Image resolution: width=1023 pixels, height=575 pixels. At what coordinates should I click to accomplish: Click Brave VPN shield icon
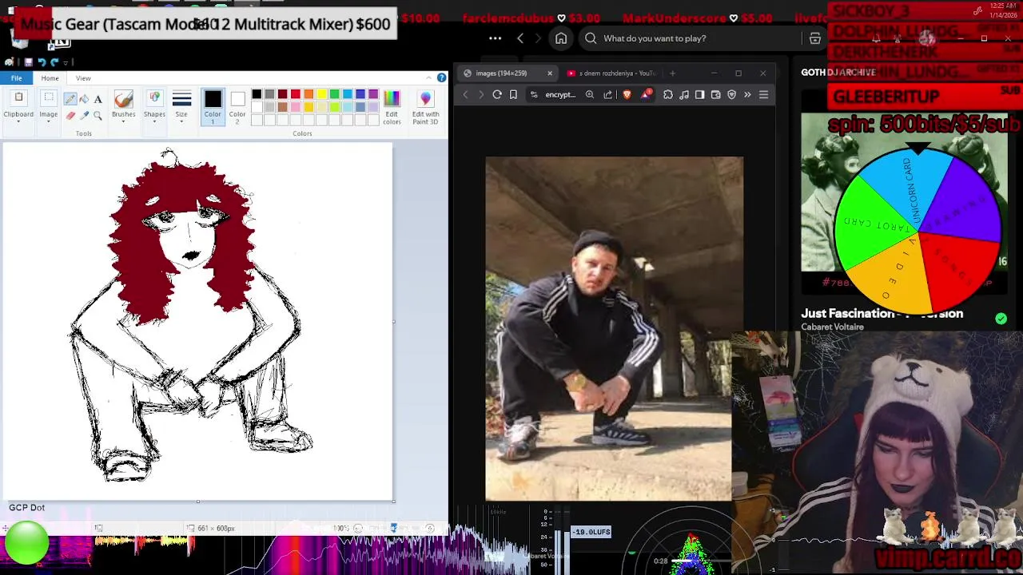pyautogui.click(x=731, y=94)
